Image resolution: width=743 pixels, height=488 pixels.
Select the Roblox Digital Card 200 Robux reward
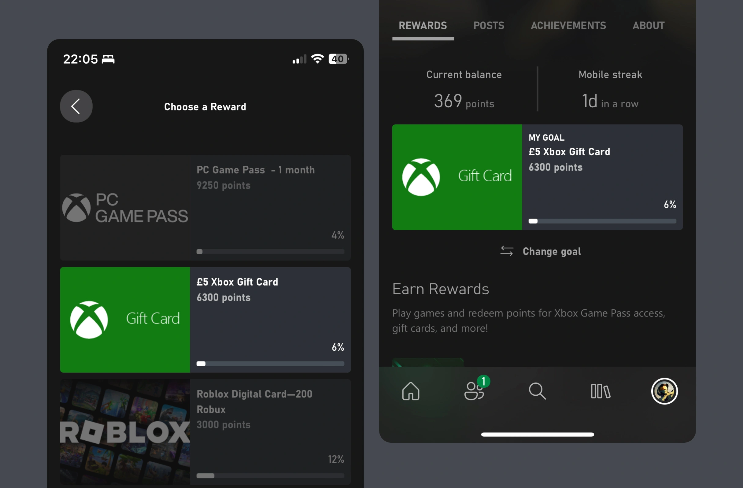tap(205, 432)
